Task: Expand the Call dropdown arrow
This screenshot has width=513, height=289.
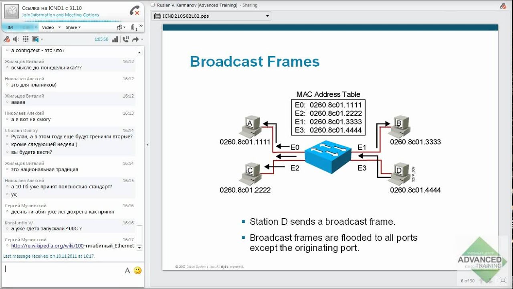Action: pos(36,27)
